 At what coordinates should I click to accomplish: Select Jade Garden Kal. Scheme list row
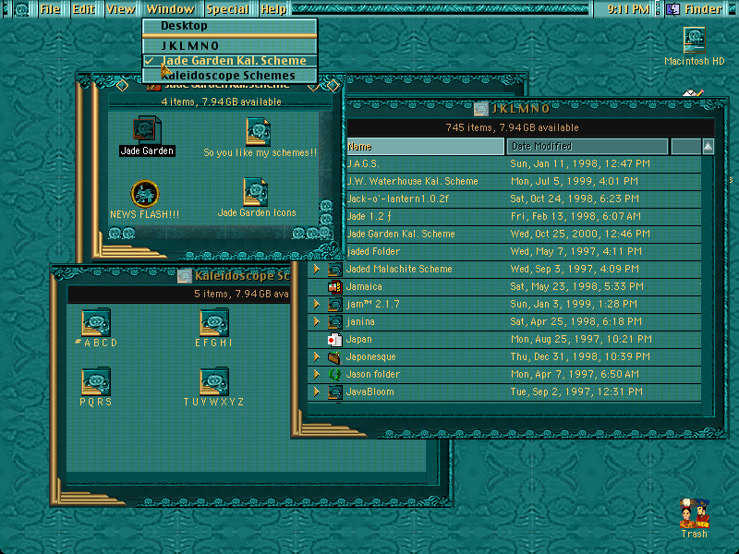click(x=524, y=235)
